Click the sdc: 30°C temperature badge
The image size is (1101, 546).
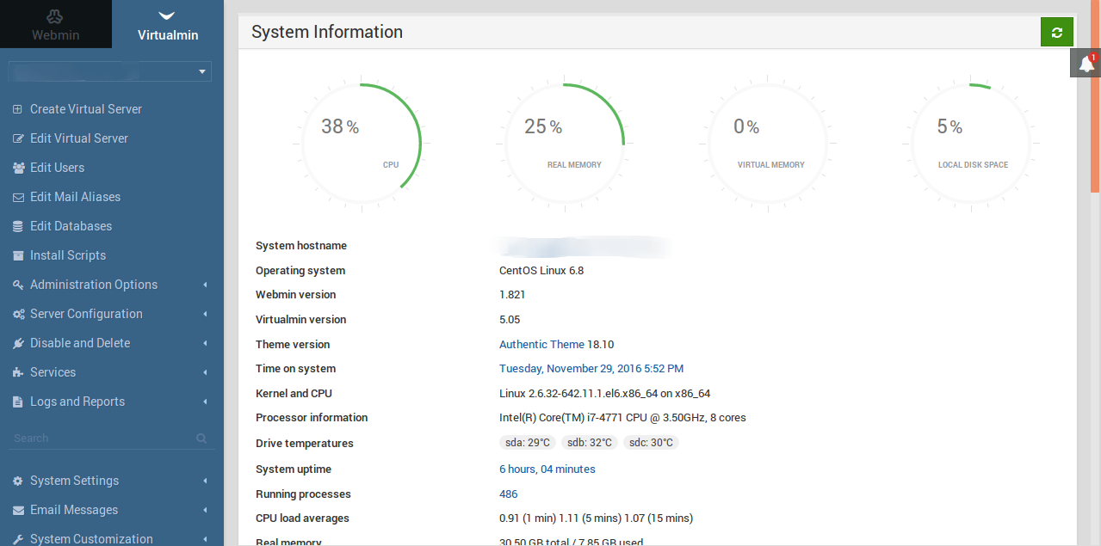tap(651, 443)
